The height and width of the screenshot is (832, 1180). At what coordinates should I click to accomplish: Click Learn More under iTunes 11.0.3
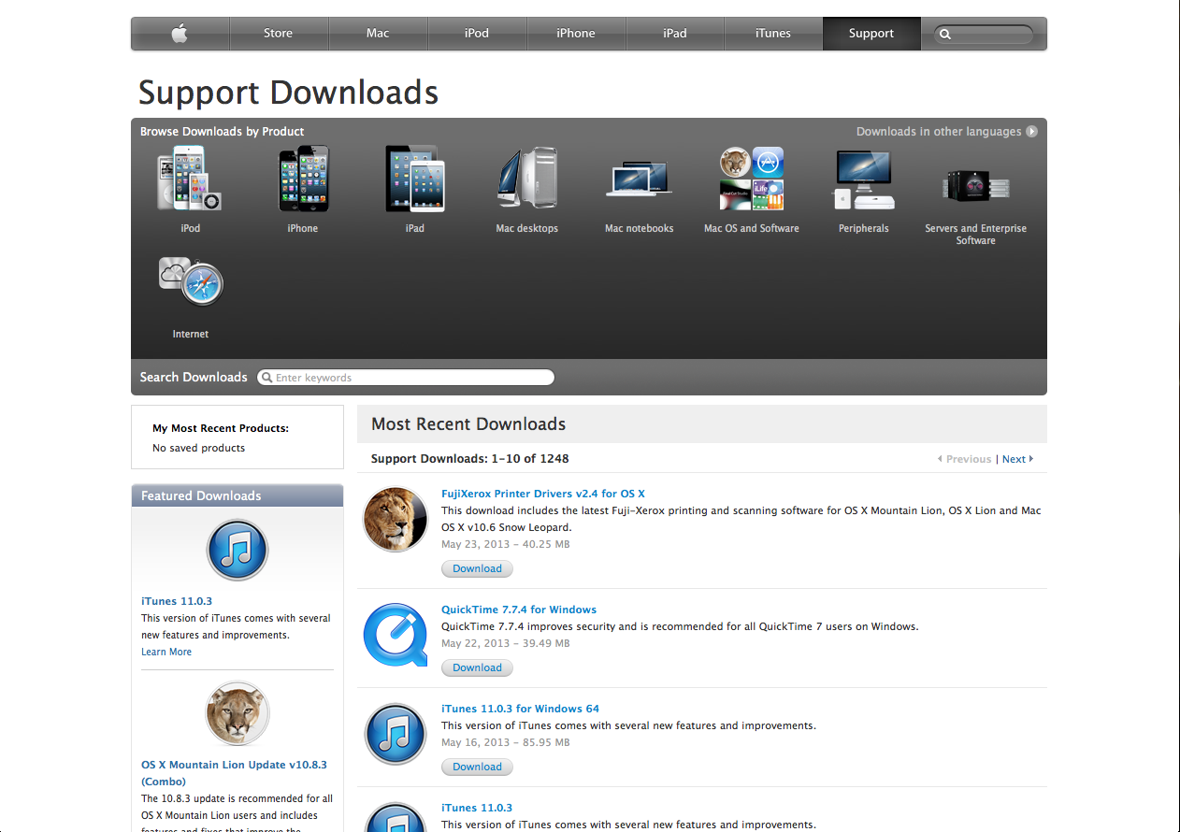(x=166, y=652)
